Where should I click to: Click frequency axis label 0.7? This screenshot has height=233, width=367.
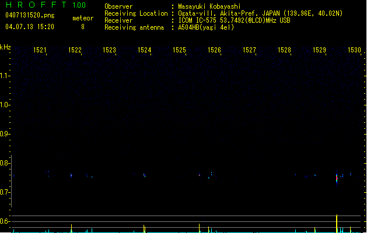pos(5,192)
